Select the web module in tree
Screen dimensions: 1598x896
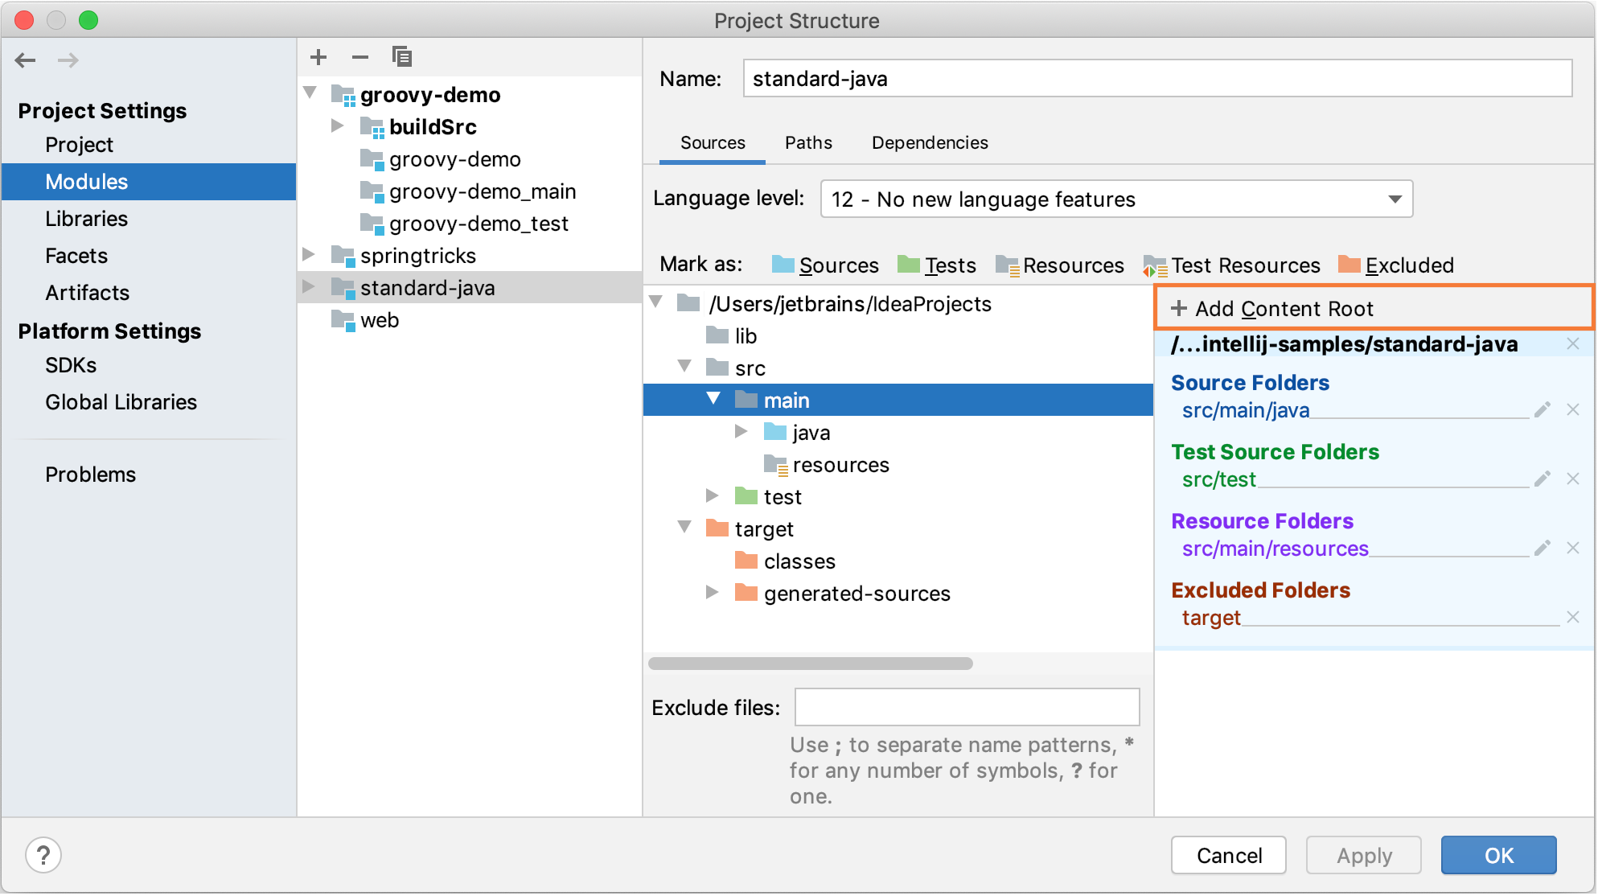[377, 319]
